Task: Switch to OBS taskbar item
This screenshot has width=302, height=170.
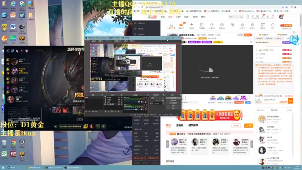Action: [x=73, y=167]
